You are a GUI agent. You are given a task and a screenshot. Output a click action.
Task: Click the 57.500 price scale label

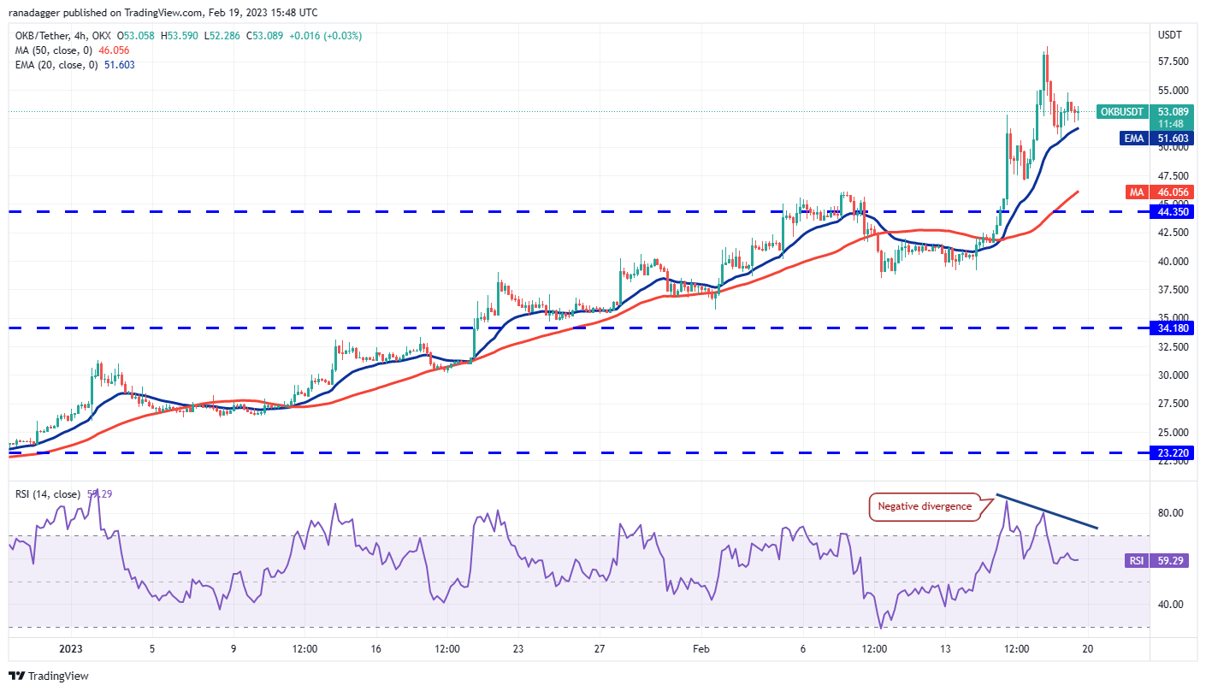pos(1171,62)
